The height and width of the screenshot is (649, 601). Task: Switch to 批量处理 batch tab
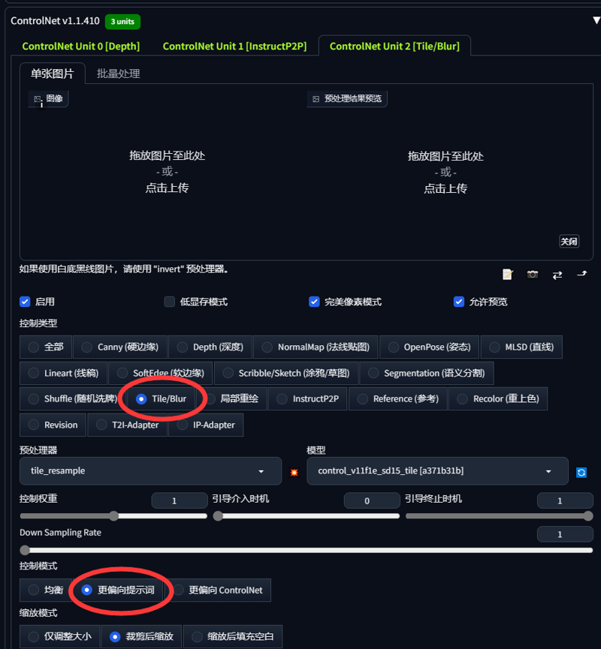click(x=118, y=74)
